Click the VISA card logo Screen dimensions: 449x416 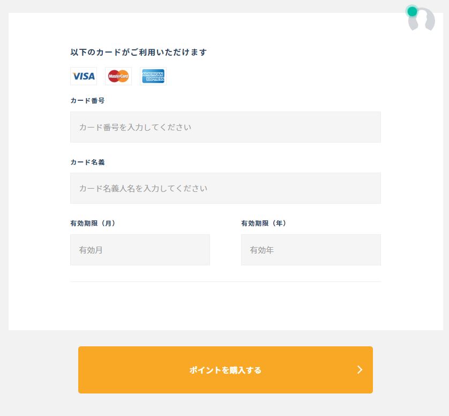pos(84,76)
